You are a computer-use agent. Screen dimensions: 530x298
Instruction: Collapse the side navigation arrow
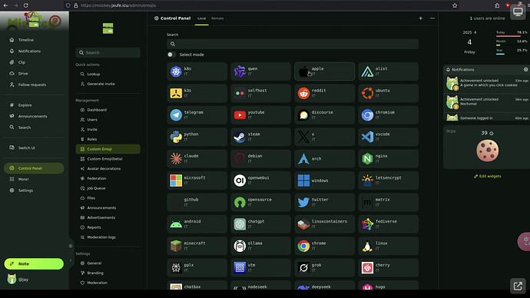tap(71, 260)
